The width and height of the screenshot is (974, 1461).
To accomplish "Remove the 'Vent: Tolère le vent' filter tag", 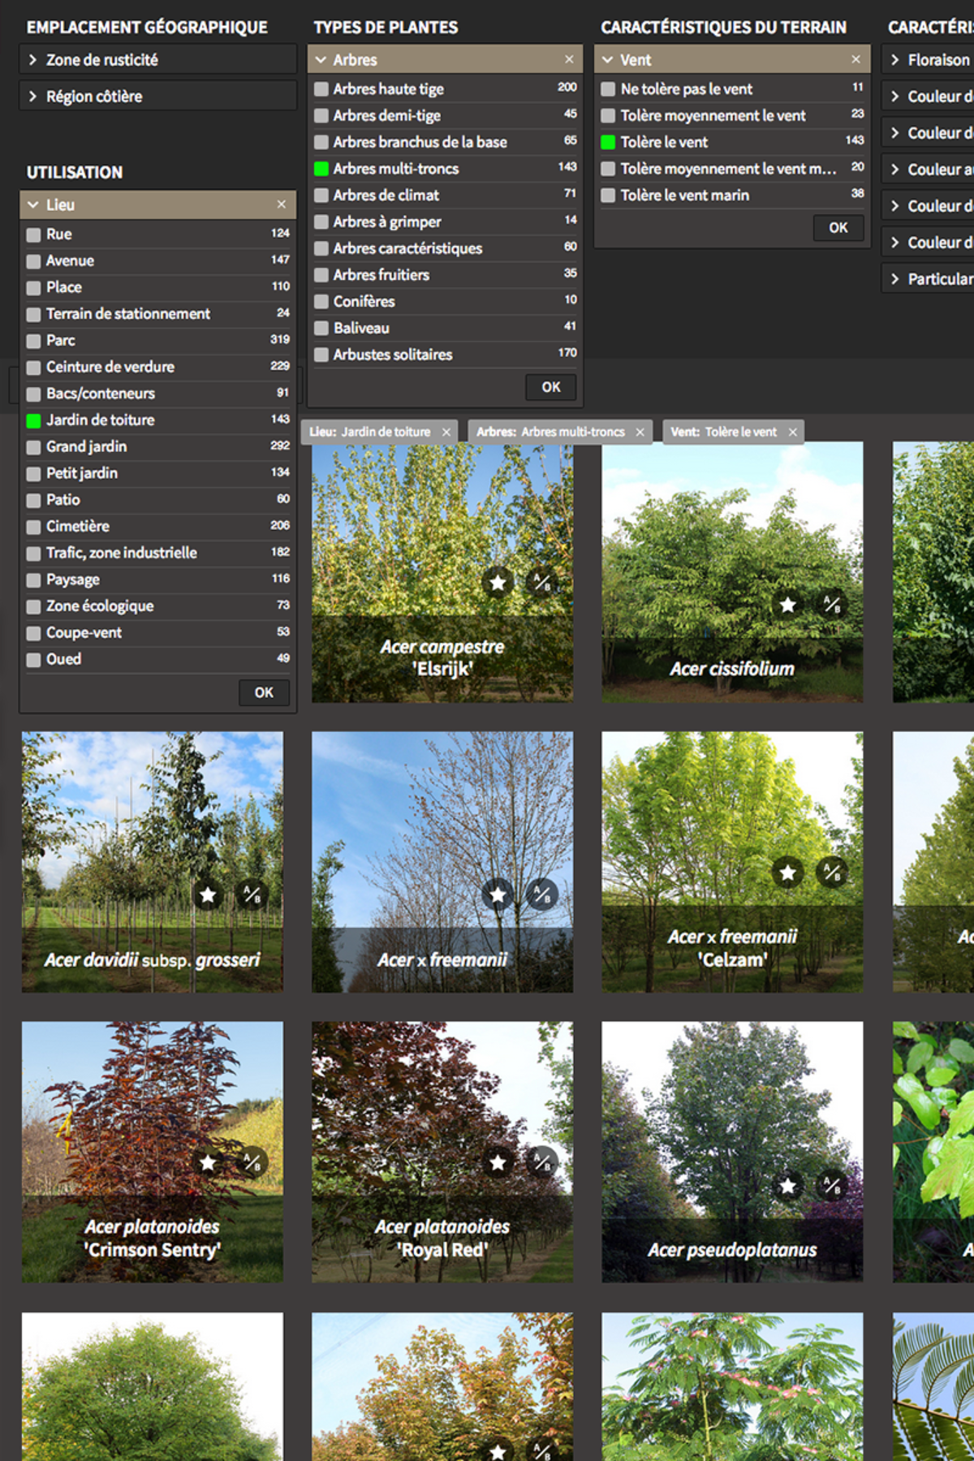I will (792, 432).
